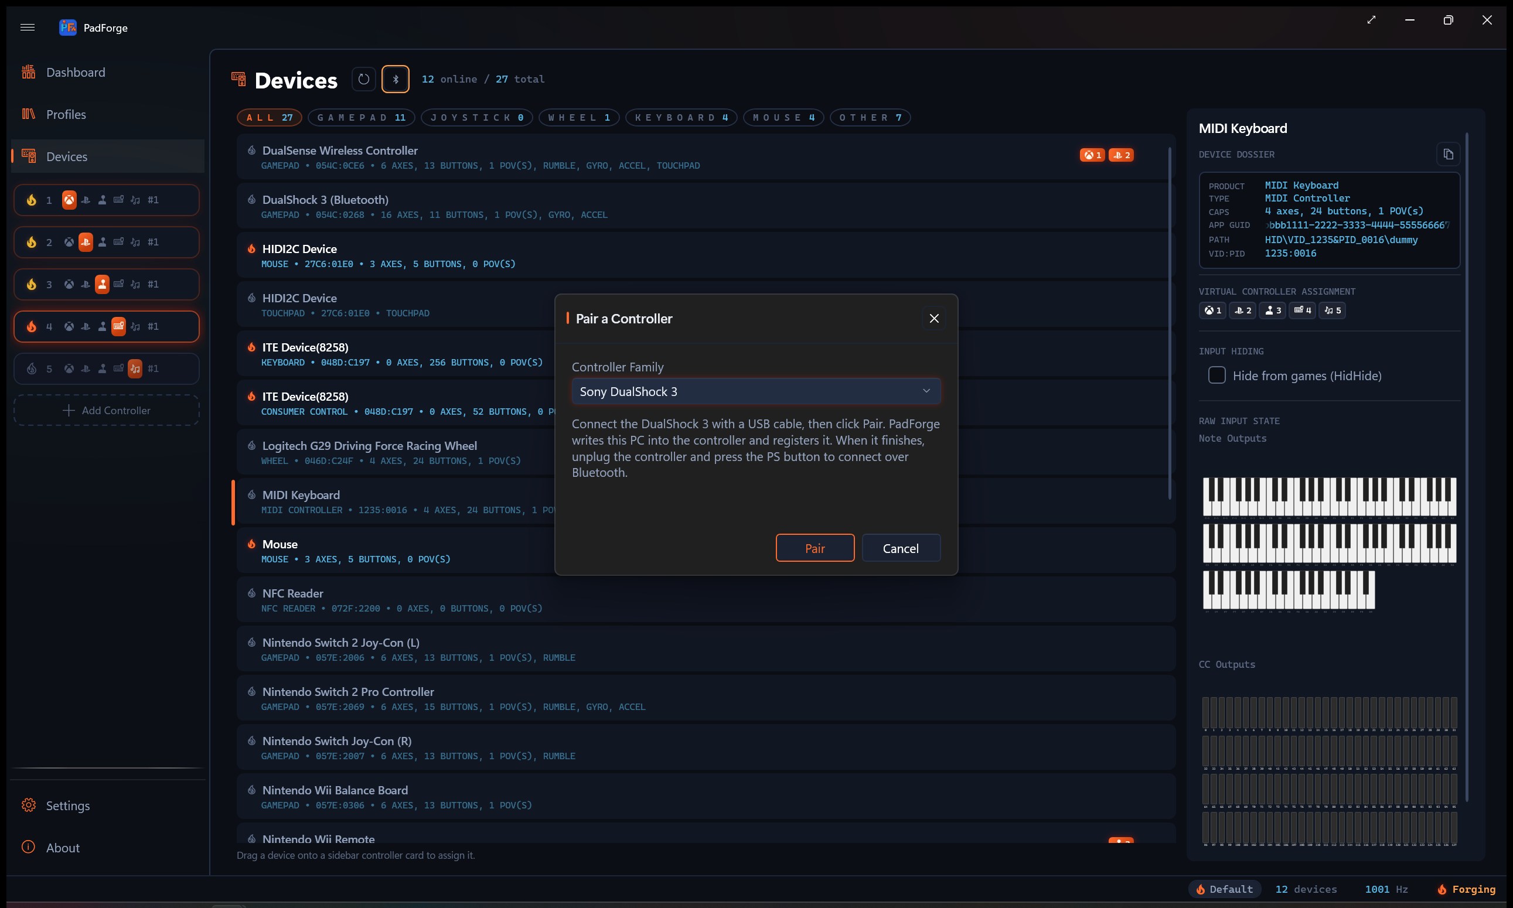
Task: Open Profiles from the sidebar
Action: point(108,114)
